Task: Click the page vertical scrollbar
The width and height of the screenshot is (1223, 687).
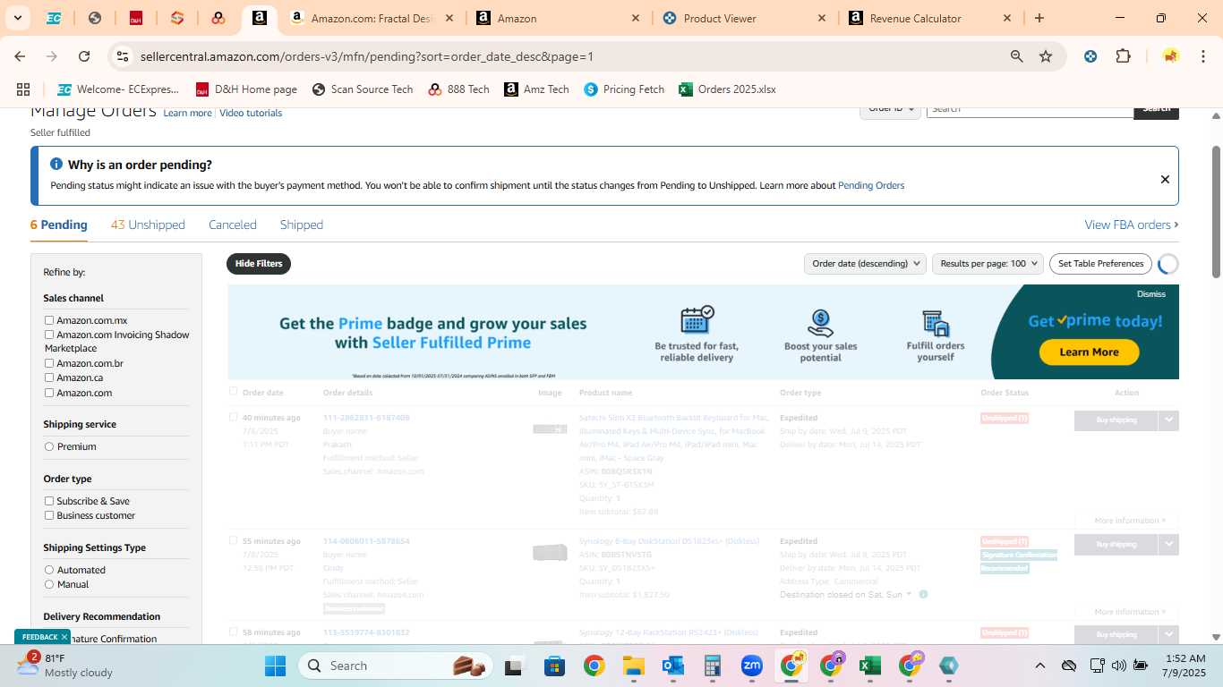Action: (x=1217, y=211)
